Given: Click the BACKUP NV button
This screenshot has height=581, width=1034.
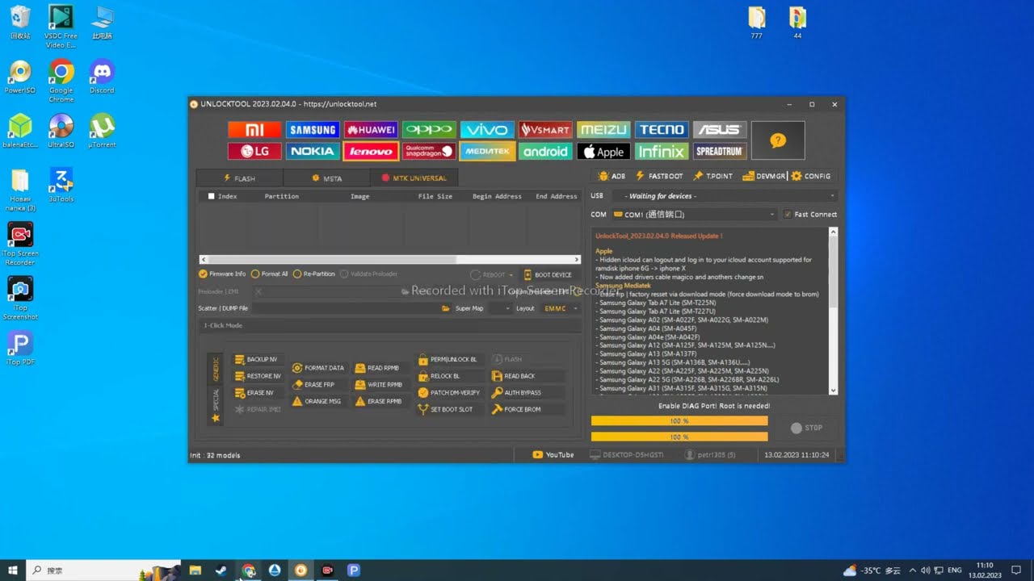Looking at the screenshot, I should (257, 359).
